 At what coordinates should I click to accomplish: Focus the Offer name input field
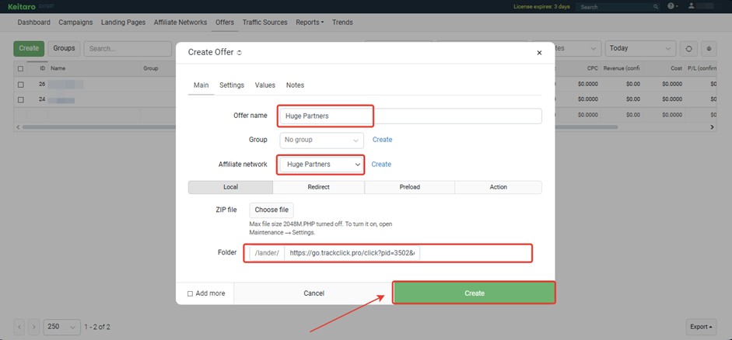coord(411,116)
